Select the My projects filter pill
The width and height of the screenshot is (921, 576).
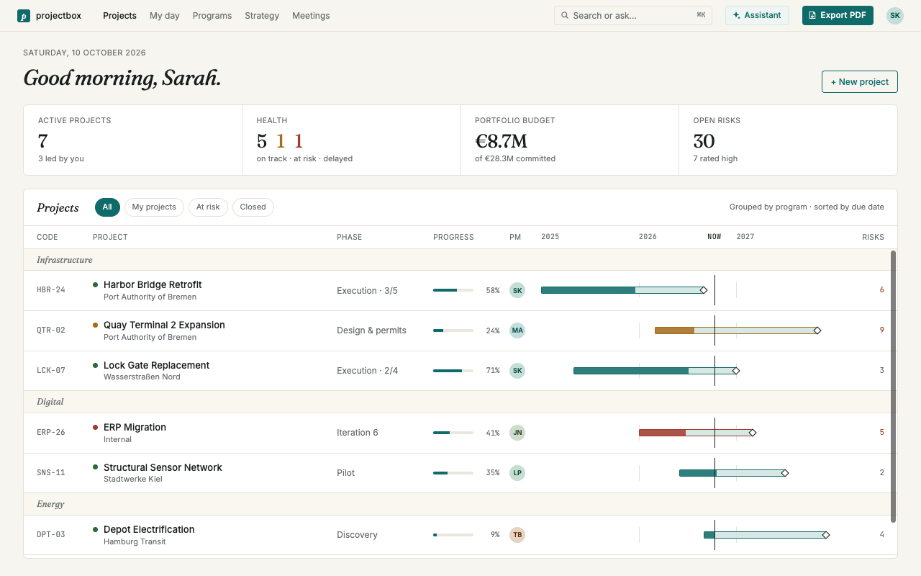click(x=154, y=207)
